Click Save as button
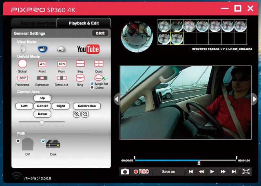The width and height of the screenshot is (261, 186). (x=168, y=172)
